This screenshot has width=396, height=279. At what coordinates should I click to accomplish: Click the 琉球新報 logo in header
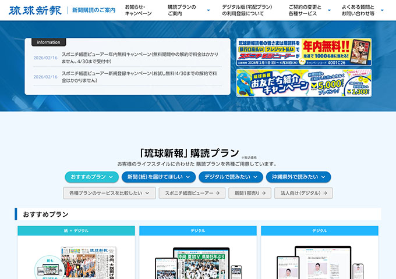[x=33, y=10]
